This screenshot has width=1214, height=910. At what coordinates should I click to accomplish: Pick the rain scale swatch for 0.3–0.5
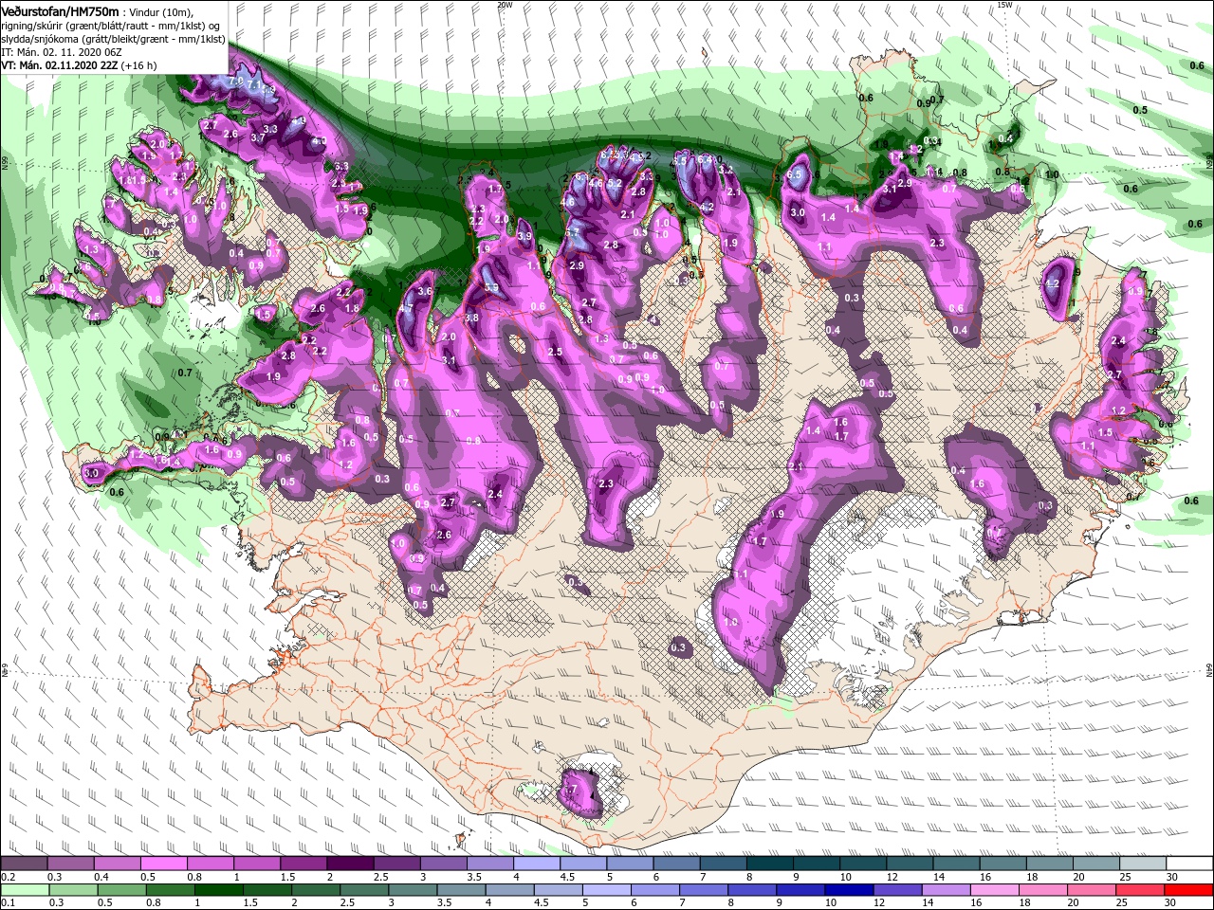(x=72, y=891)
